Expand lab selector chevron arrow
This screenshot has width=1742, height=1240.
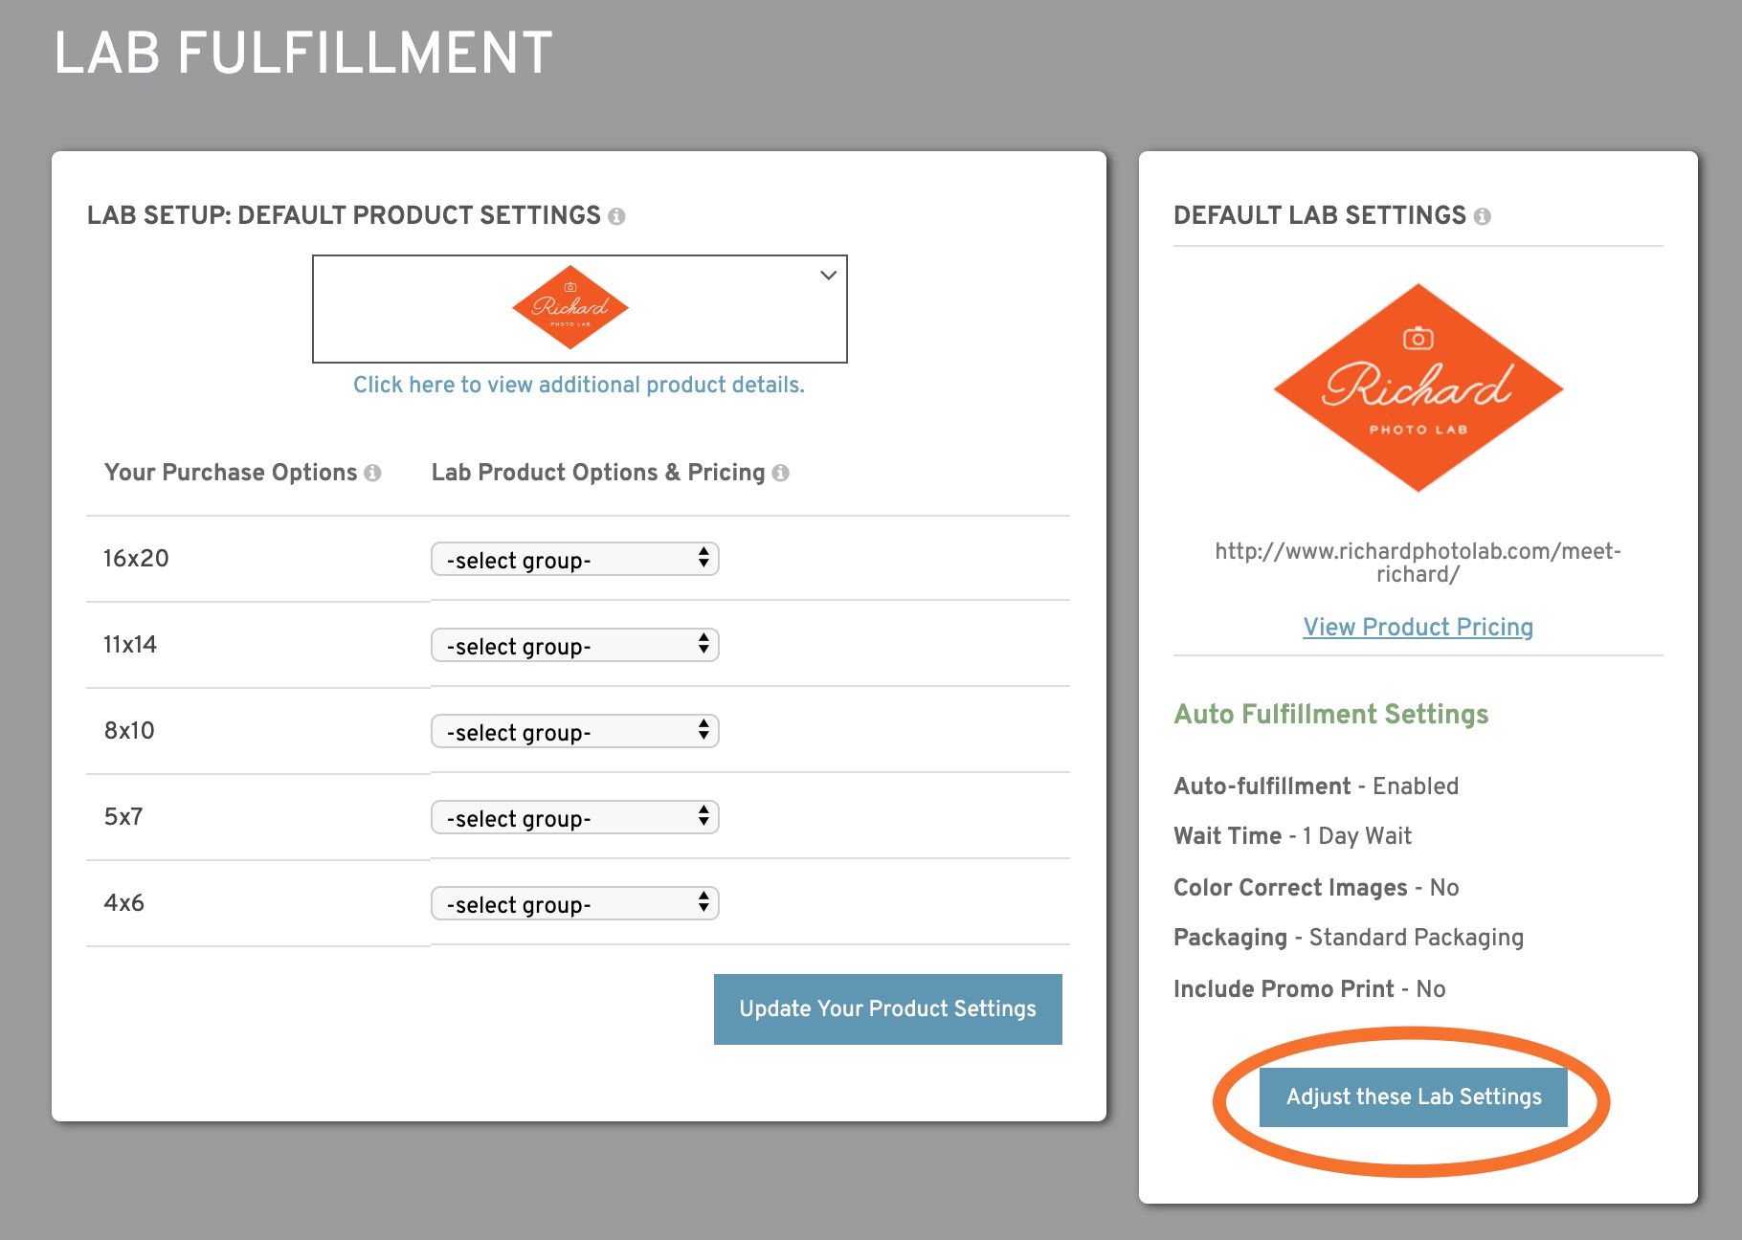tap(829, 276)
